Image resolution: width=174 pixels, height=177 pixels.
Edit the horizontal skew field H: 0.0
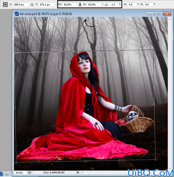click(x=132, y=5)
